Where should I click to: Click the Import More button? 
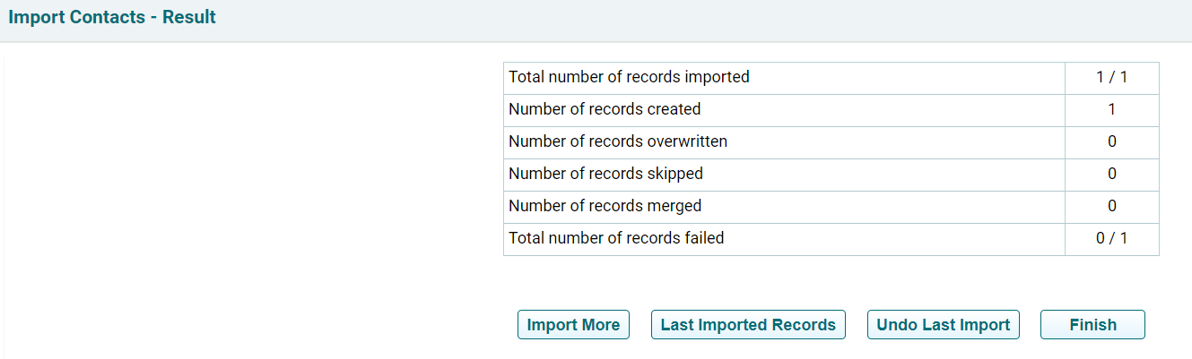pos(573,325)
